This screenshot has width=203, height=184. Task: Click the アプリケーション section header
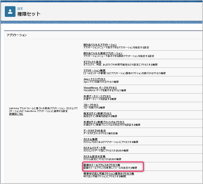[17, 35]
